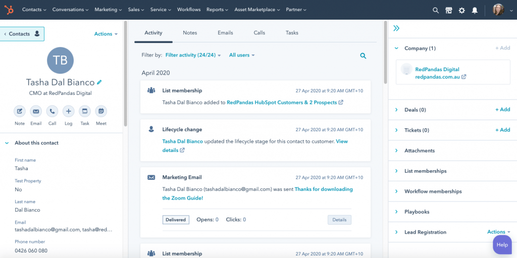This screenshot has height=258, width=517.
Task: Open Thanks for downloading the Zoom Guide link
Action: (257, 194)
